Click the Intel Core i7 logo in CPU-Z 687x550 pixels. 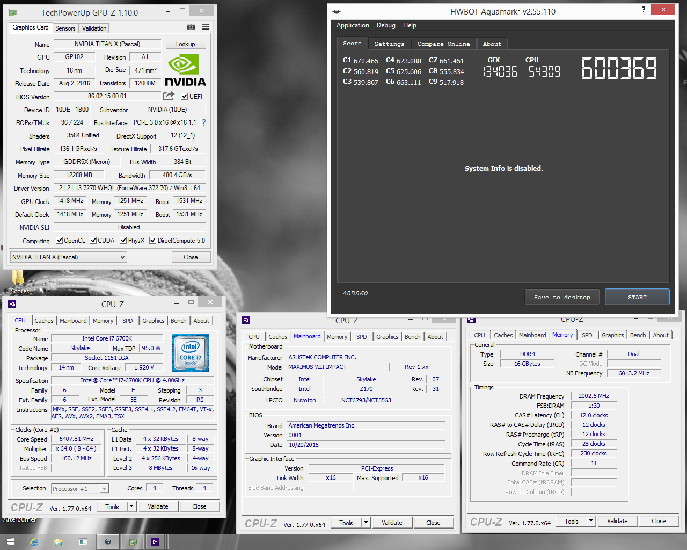coord(191,353)
